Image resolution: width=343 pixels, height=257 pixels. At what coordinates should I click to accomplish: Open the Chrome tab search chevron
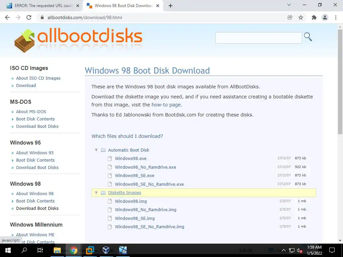[289, 5]
